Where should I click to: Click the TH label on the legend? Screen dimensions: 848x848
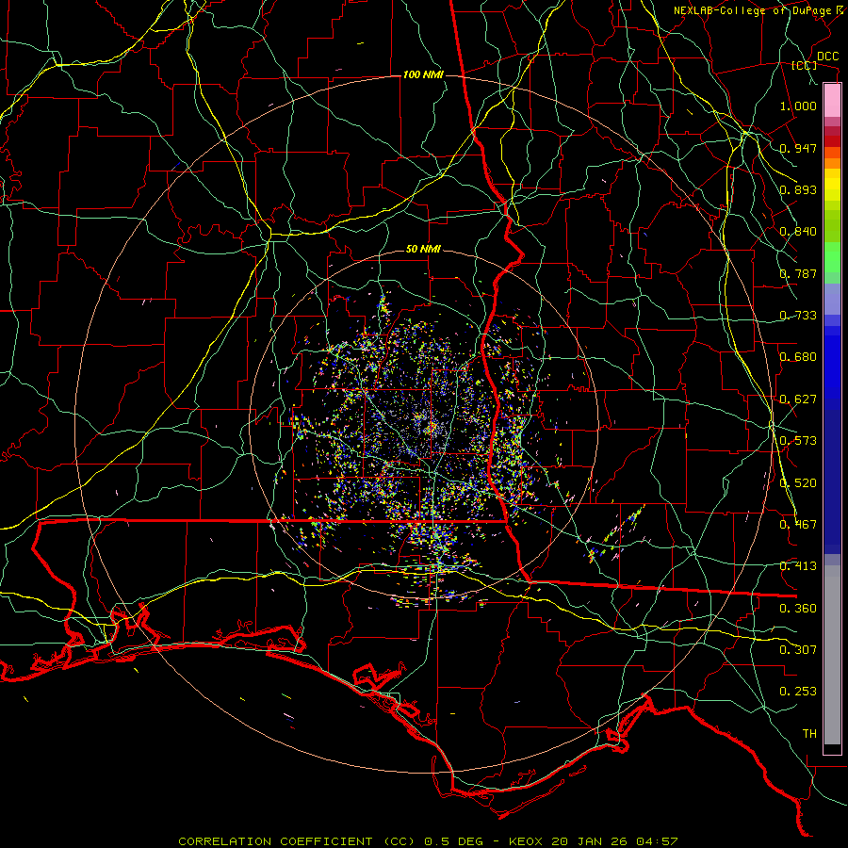tap(809, 733)
